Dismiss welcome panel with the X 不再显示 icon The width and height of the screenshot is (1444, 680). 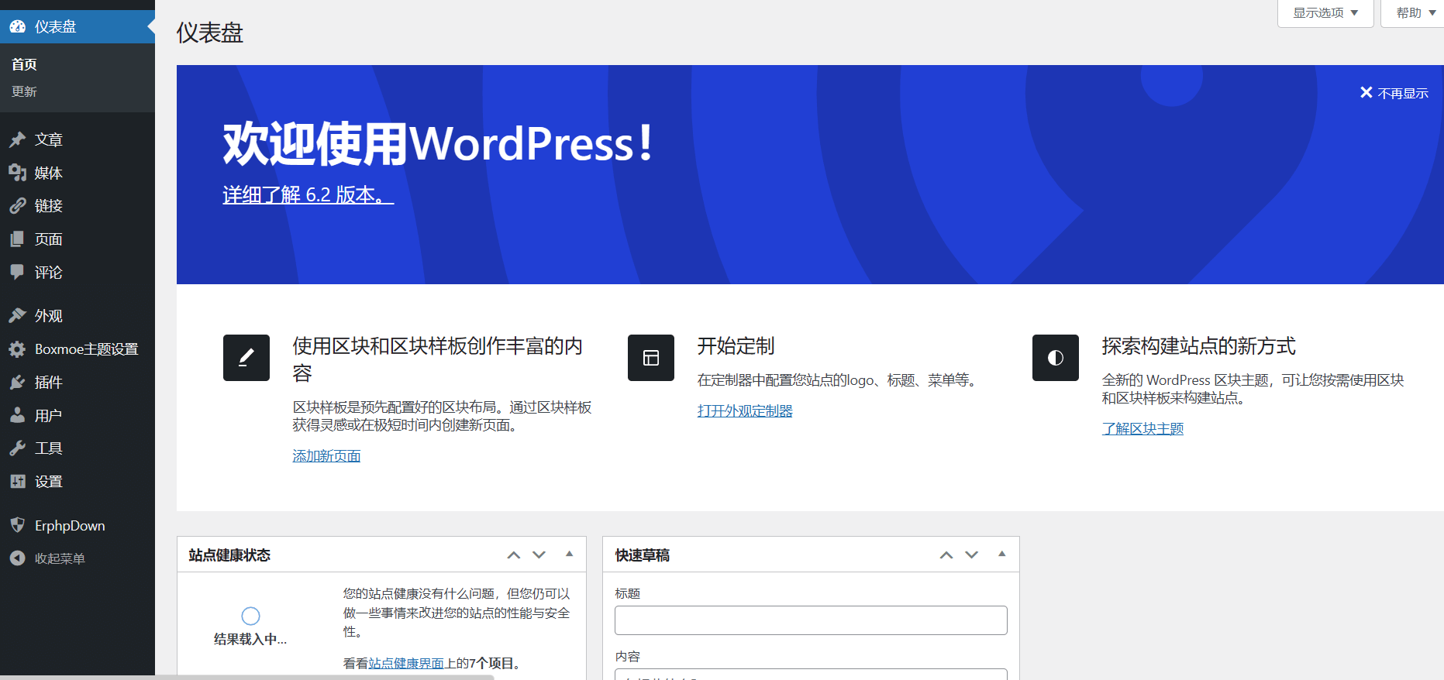click(1366, 93)
